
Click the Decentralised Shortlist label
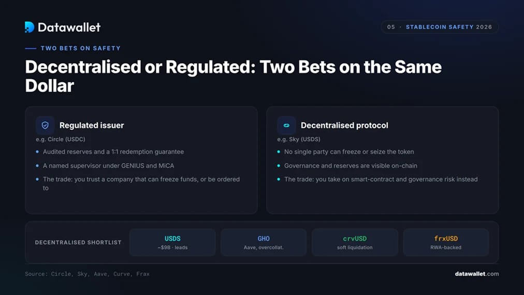coord(78,242)
